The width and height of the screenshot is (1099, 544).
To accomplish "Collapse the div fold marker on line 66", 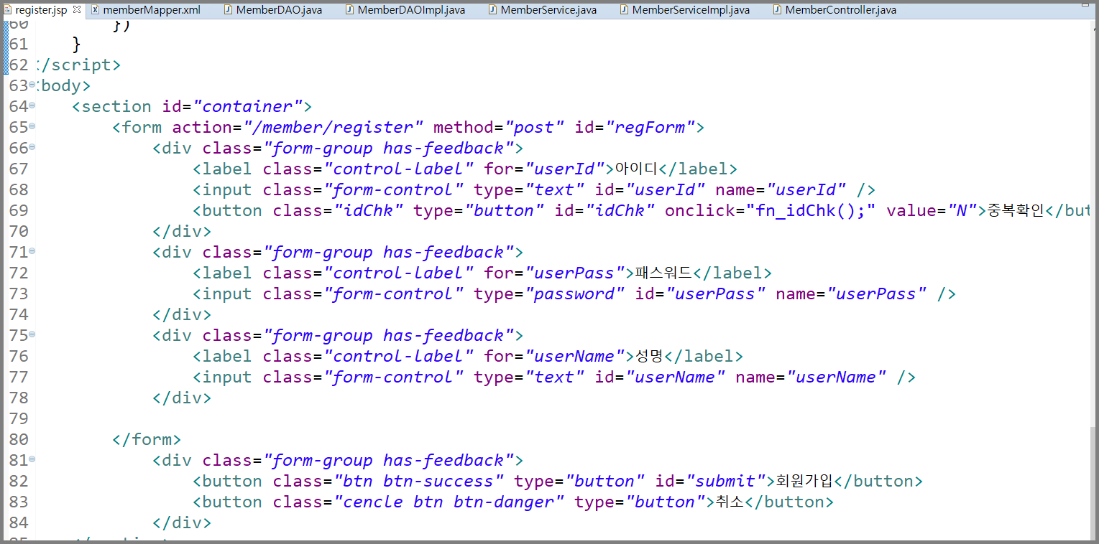I will click(32, 147).
